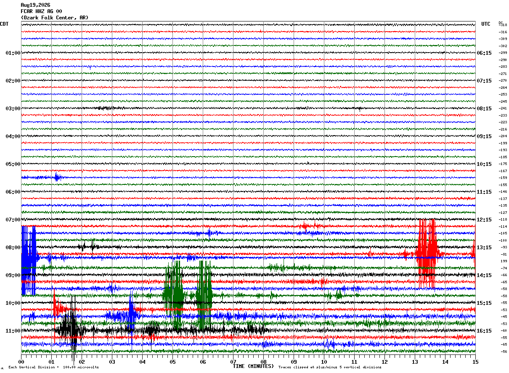This screenshot has width=509, height=373.
Task: Click the Each Vertical Division scale note
Action: [x=53, y=367]
